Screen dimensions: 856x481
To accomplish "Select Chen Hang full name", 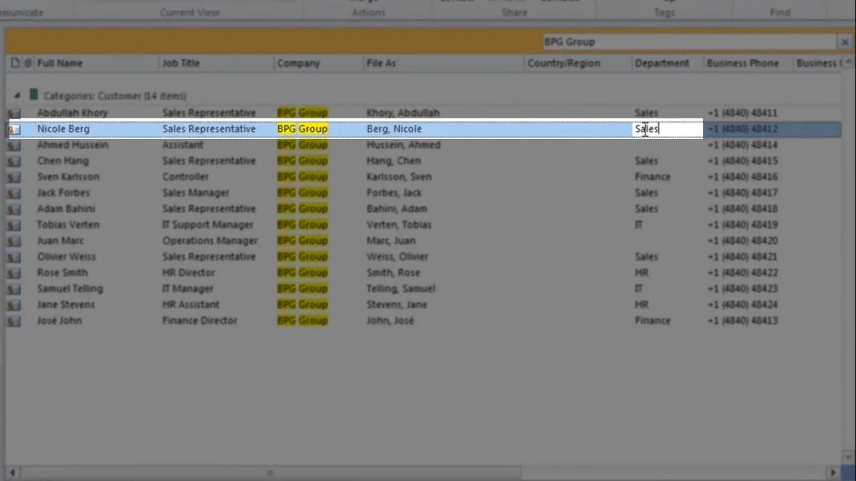I will pos(63,161).
